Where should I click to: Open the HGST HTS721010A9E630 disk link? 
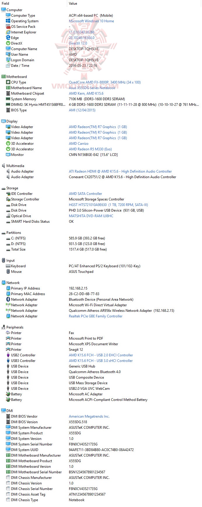pyautogui.click(x=108, y=205)
